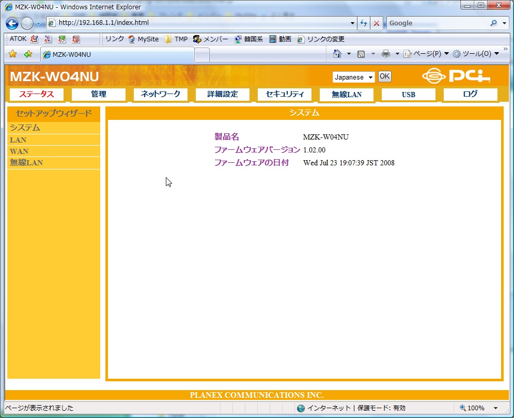This screenshot has height=418, width=514.
Task: Open a new blank tab
Action: click(x=202, y=55)
